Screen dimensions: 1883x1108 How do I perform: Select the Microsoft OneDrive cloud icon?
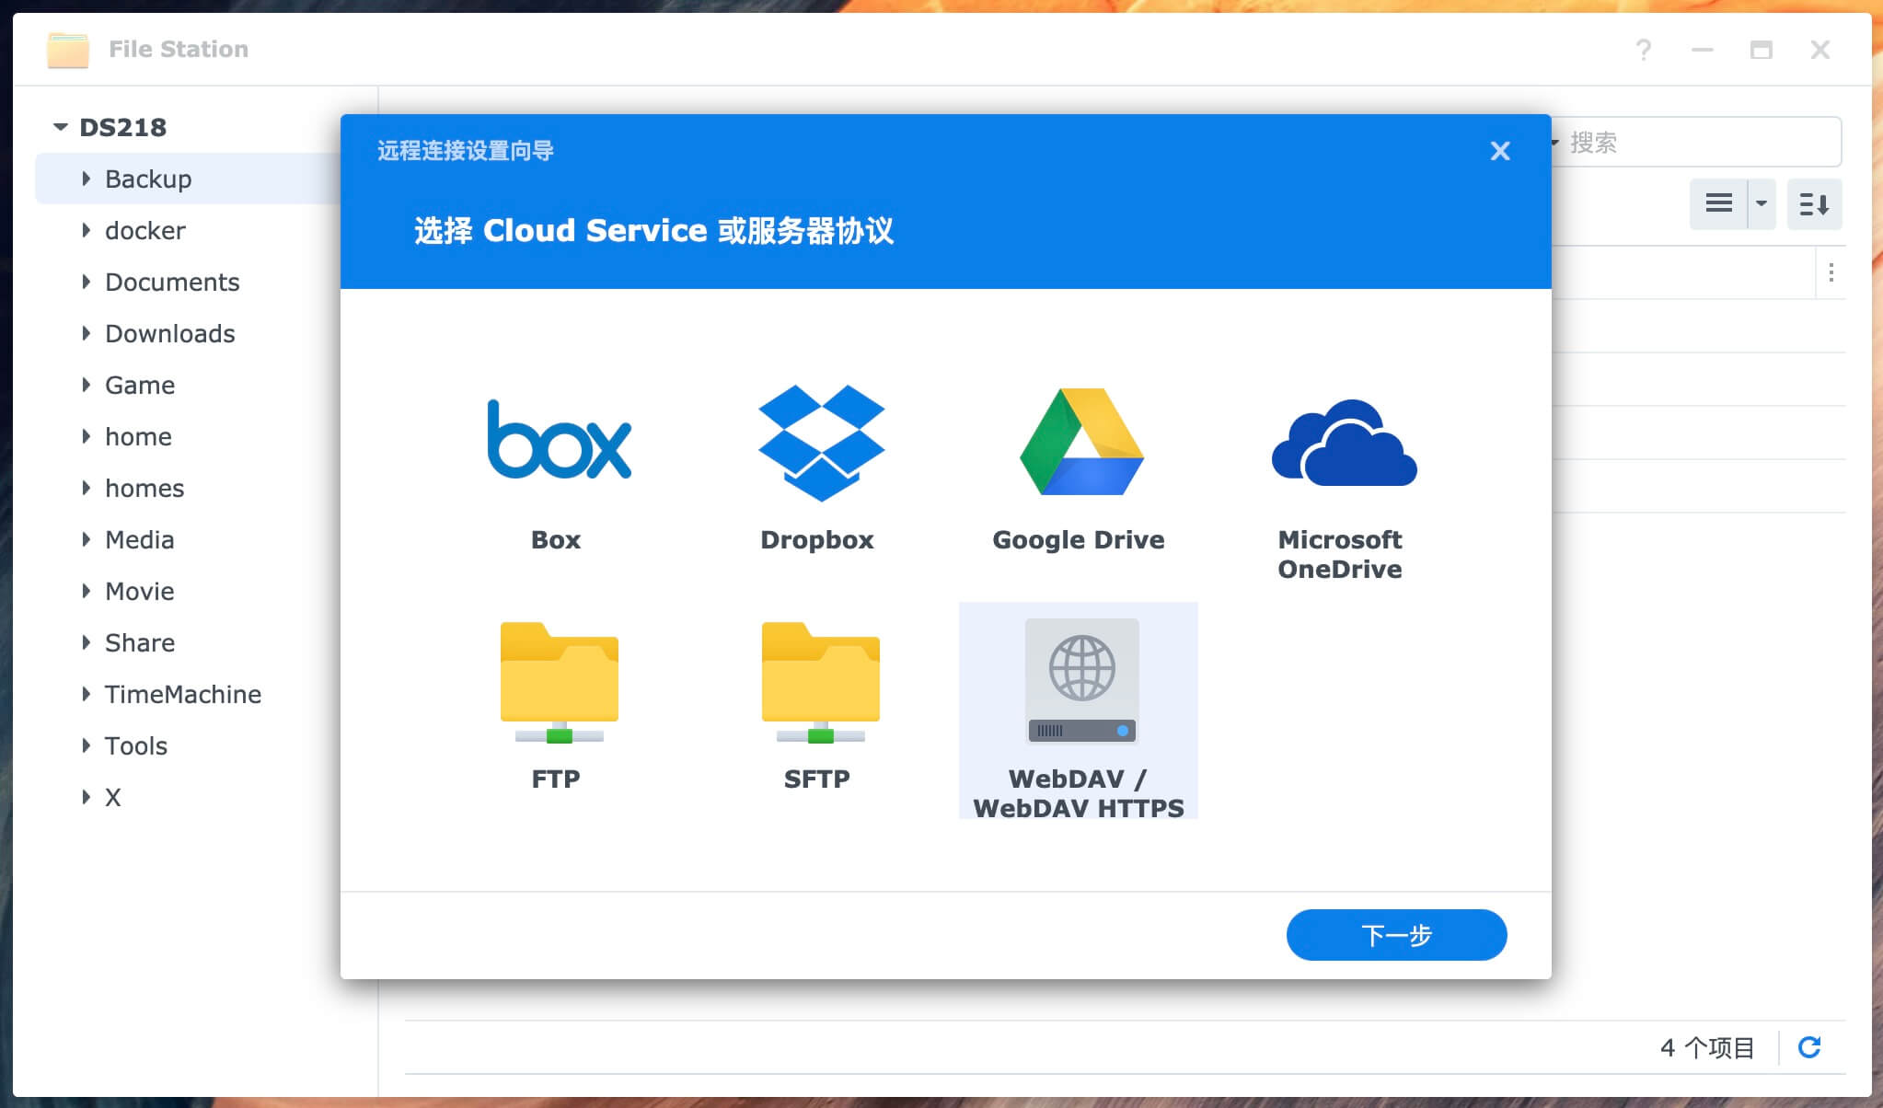tap(1343, 444)
